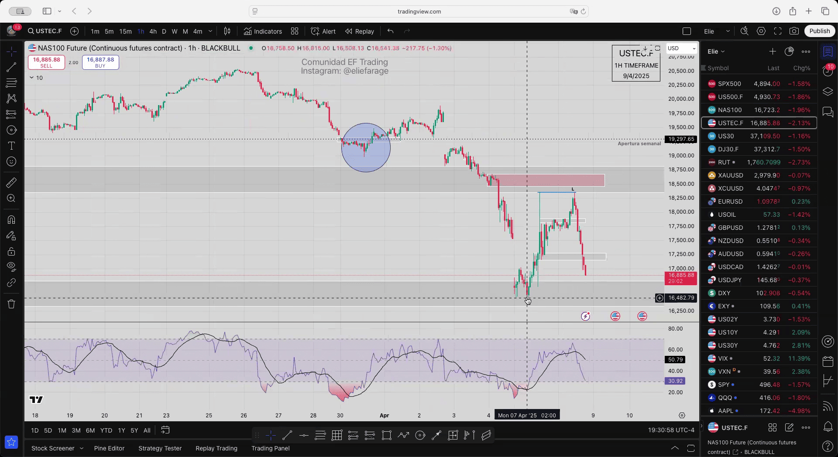Image resolution: width=838 pixels, height=457 pixels.
Task: Open the layout setup square icon
Action: (687, 31)
